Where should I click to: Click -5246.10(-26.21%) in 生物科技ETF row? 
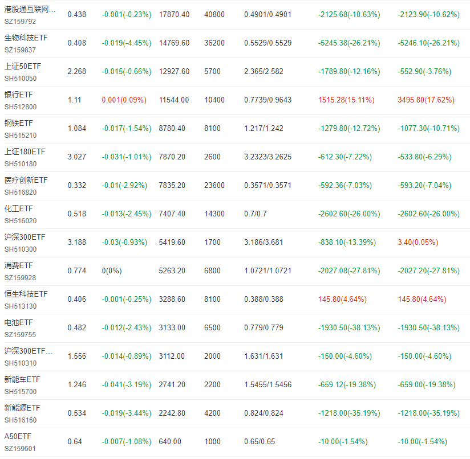pos(428,43)
